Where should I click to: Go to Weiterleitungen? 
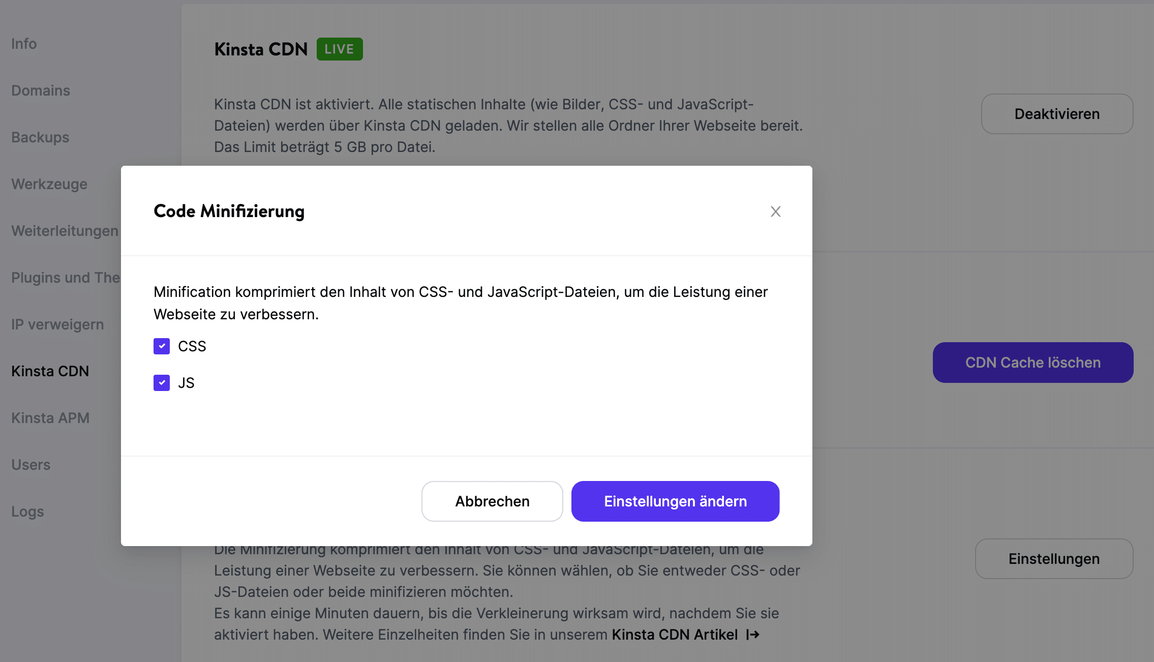tap(65, 231)
